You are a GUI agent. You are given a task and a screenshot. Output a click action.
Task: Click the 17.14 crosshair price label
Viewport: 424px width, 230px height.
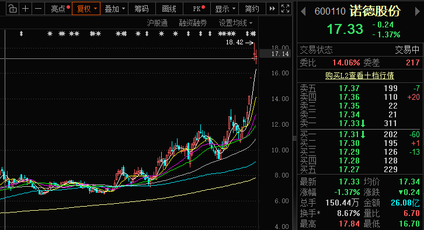(x=275, y=54)
